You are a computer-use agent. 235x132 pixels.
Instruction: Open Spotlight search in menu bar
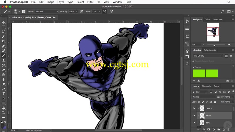point(229,2)
